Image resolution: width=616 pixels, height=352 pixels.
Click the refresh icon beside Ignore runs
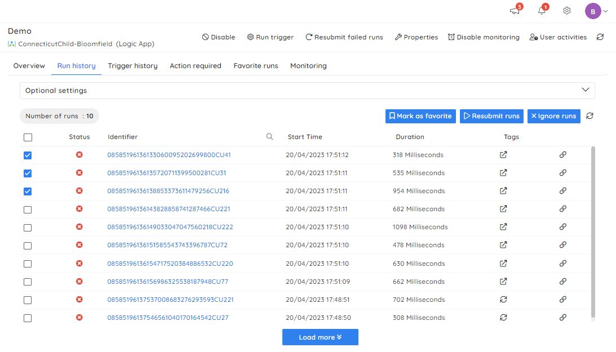point(590,116)
